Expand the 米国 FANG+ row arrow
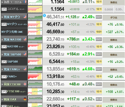The height and width of the screenshot is (107, 125). pyautogui.click(x=2, y=69)
